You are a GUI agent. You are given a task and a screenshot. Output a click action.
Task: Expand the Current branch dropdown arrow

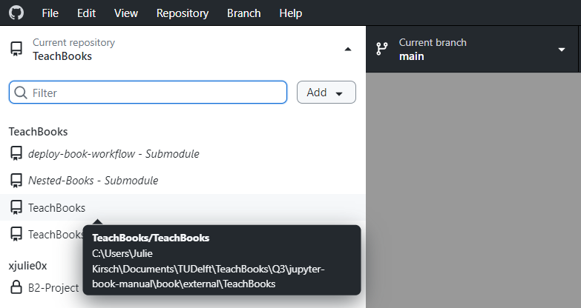coord(561,50)
